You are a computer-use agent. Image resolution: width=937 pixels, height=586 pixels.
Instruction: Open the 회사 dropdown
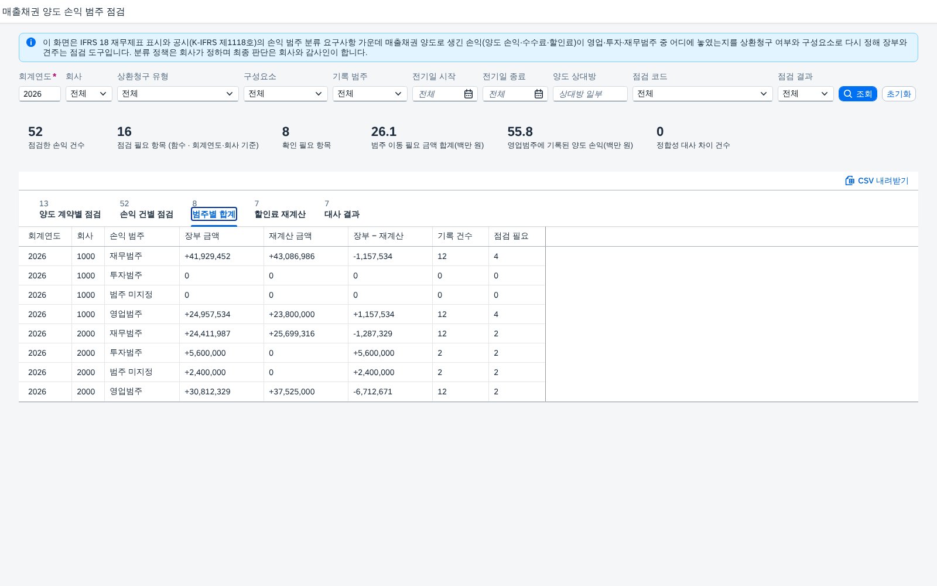click(89, 94)
